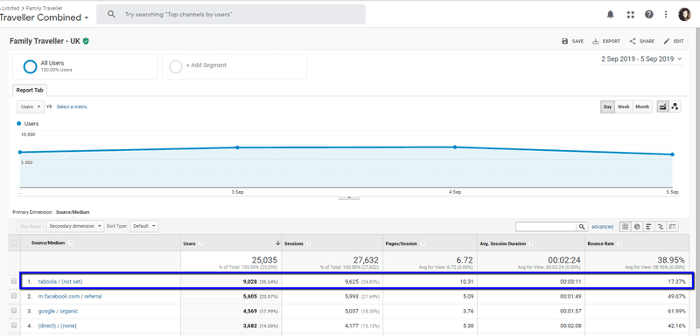Select the Source/Medium primary dimension

(73, 212)
